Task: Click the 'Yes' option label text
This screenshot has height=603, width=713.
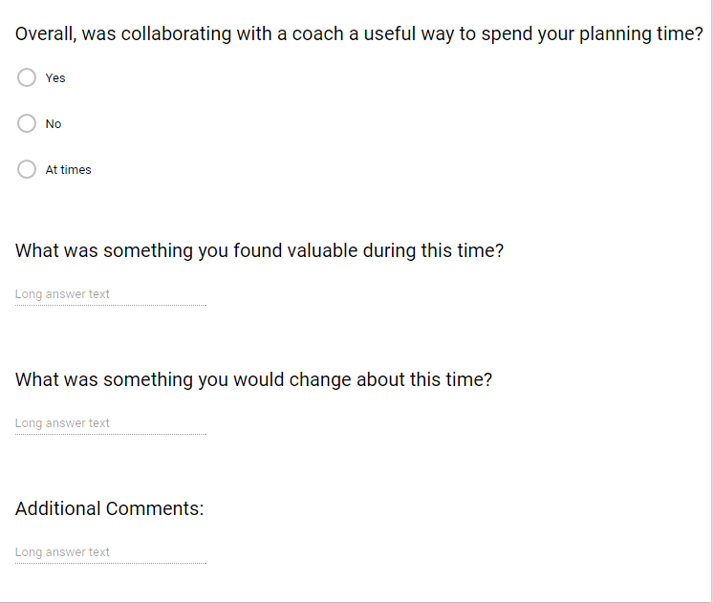Action: 55,78
